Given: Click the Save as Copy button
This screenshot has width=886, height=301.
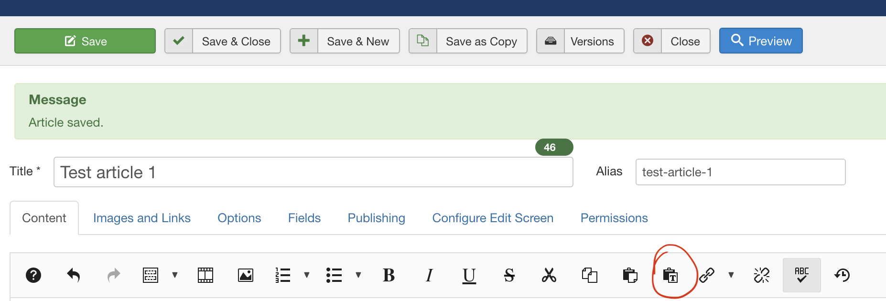Looking at the screenshot, I should (468, 41).
